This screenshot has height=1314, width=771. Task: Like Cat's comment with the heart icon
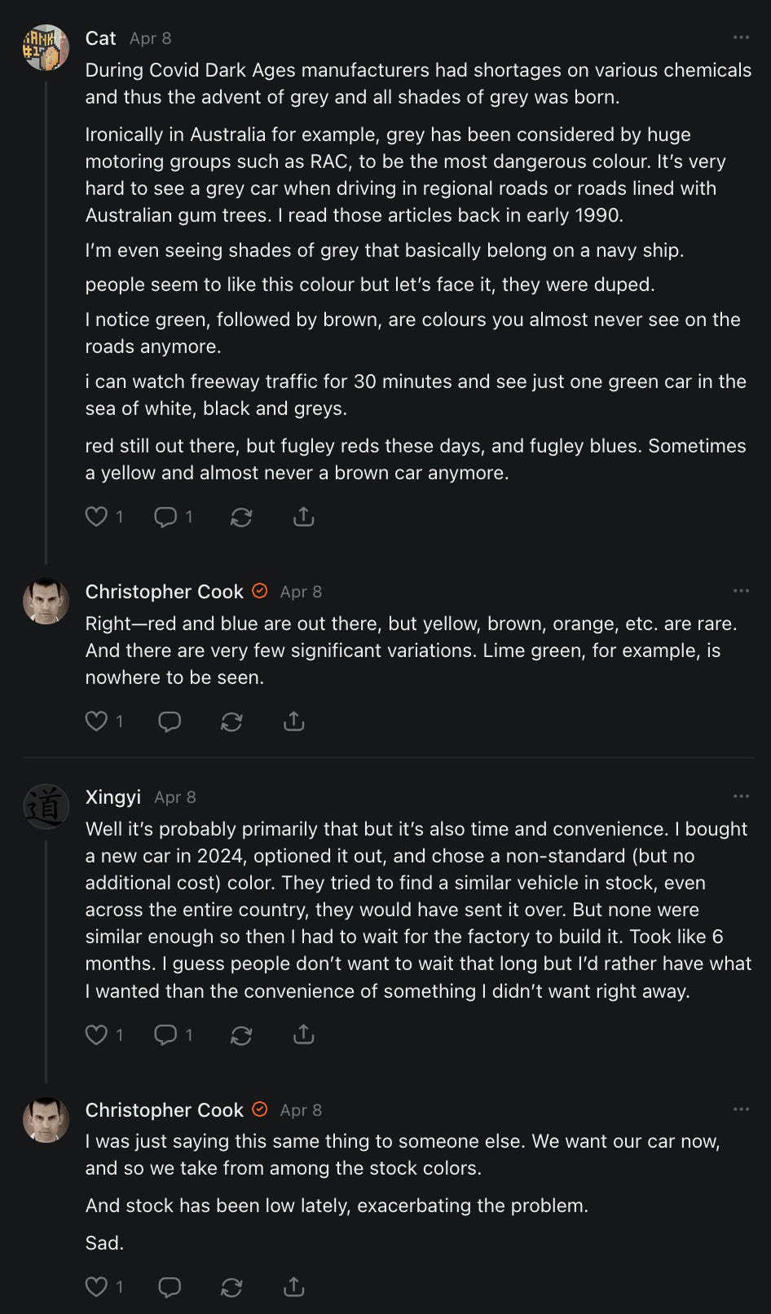[97, 517]
